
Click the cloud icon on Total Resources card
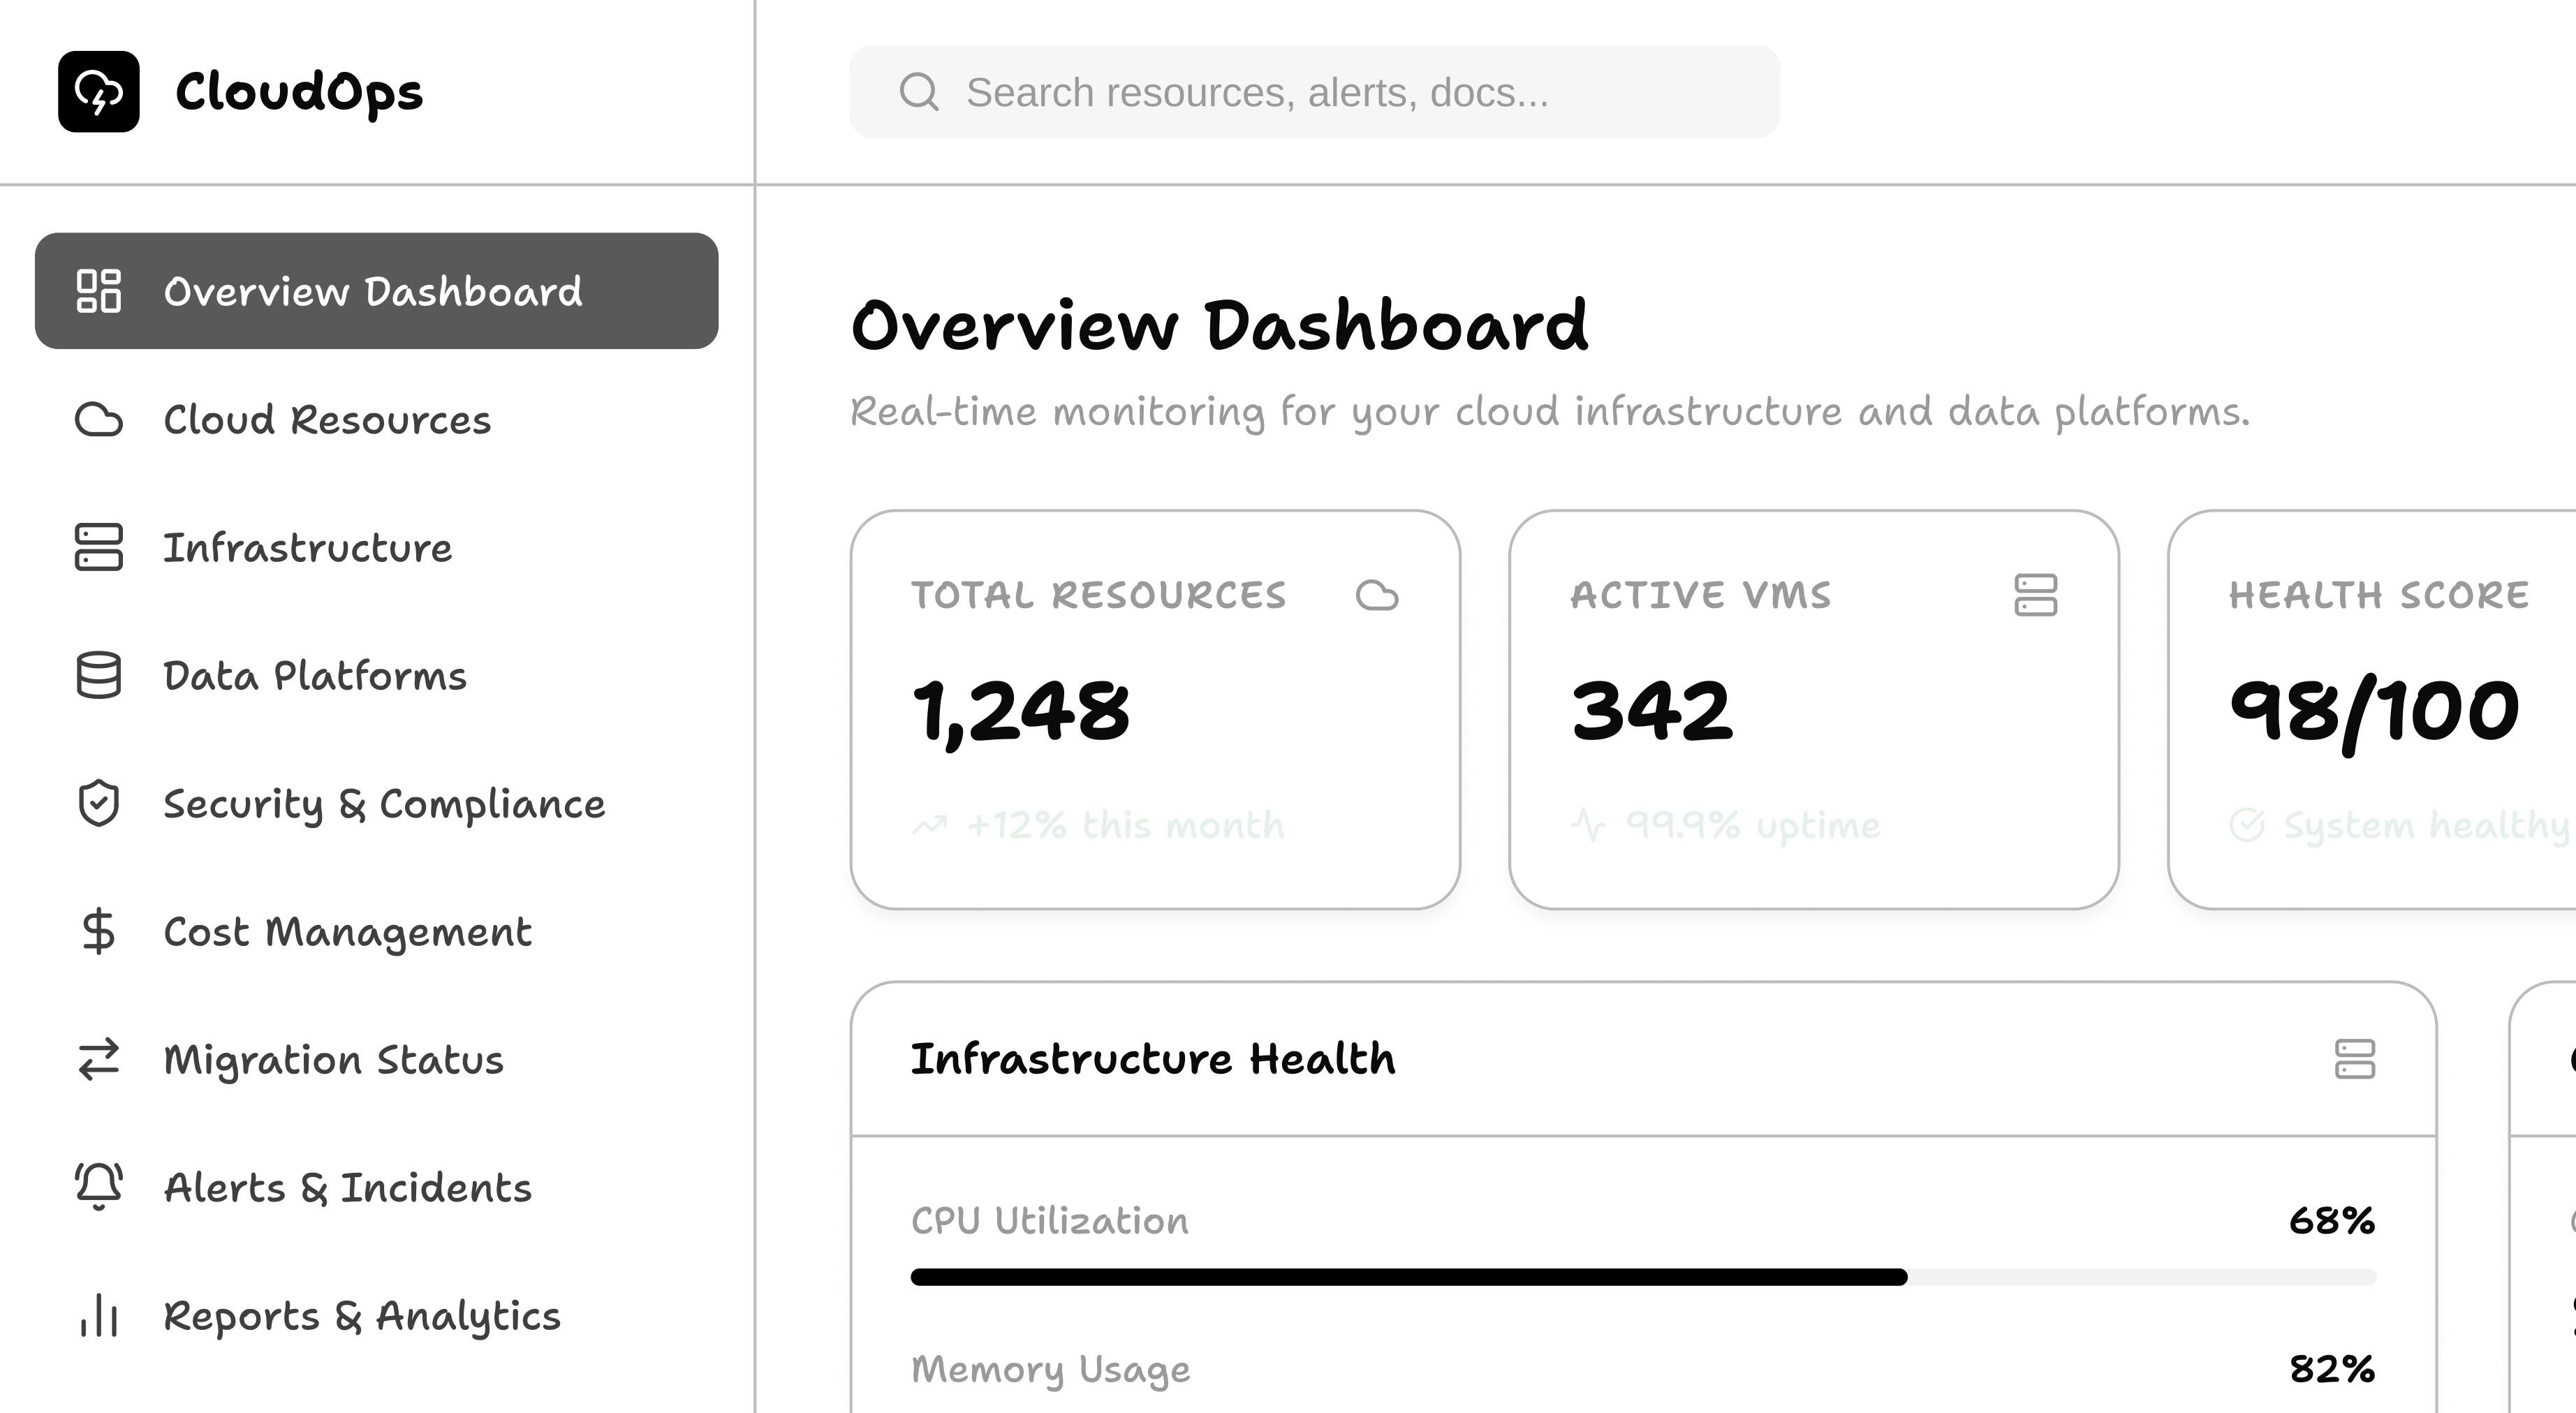point(1376,595)
